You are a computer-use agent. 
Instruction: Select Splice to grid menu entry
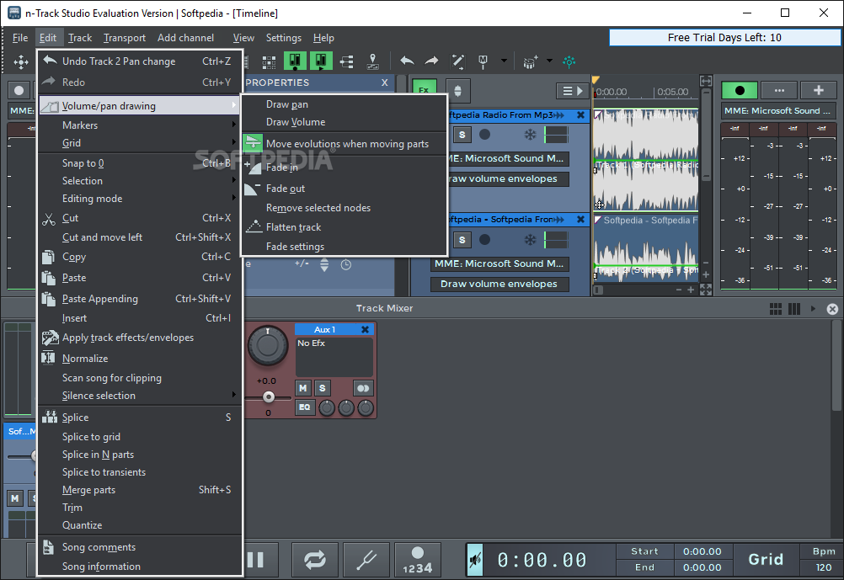pos(140,437)
